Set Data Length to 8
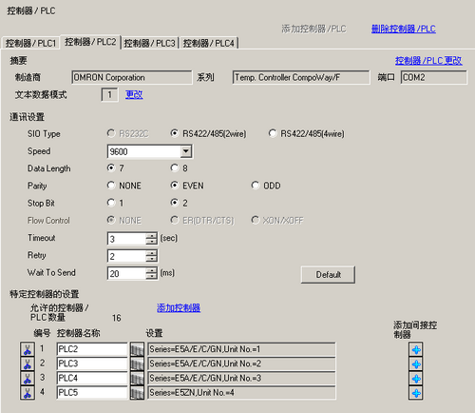This screenshot has height=413, width=475. pyautogui.click(x=175, y=167)
